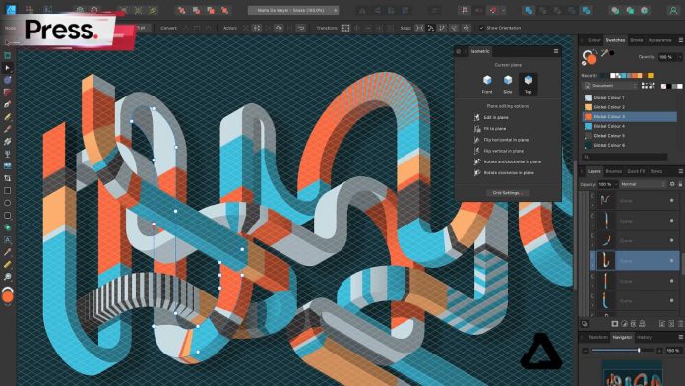The width and height of the screenshot is (685, 386).
Task: Toggle the last Snap option icon
Action: point(467,28)
